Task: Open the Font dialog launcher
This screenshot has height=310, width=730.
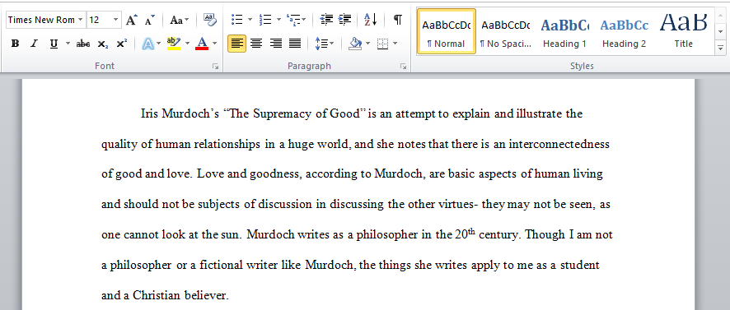Action: coord(216,67)
